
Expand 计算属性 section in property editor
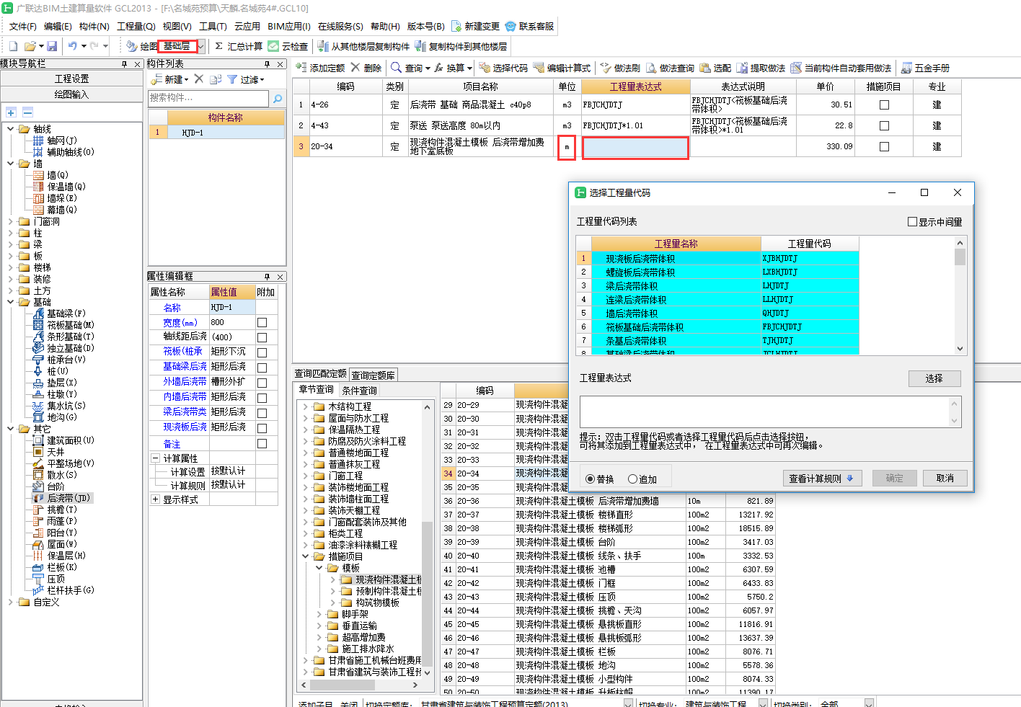[155, 458]
